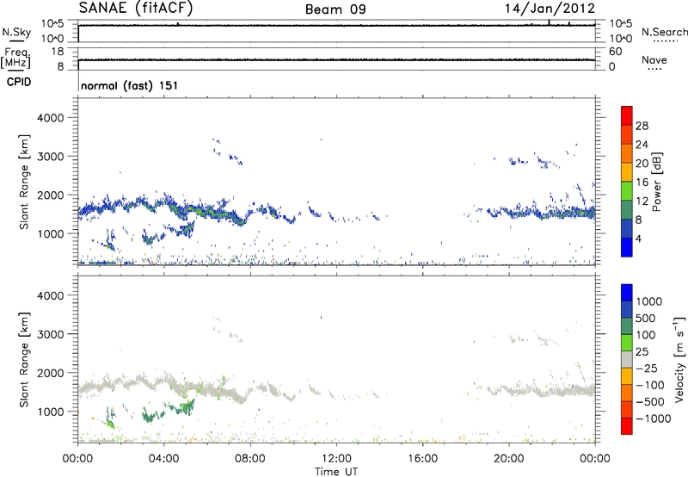688x477 pixels.
Task: Click the 16:00 time axis label
Action: click(422, 458)
